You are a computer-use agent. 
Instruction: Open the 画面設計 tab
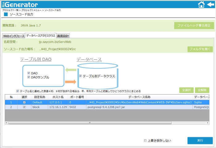point(63,36)
